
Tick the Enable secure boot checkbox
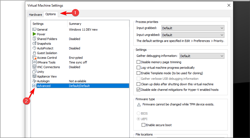(144, 125)
